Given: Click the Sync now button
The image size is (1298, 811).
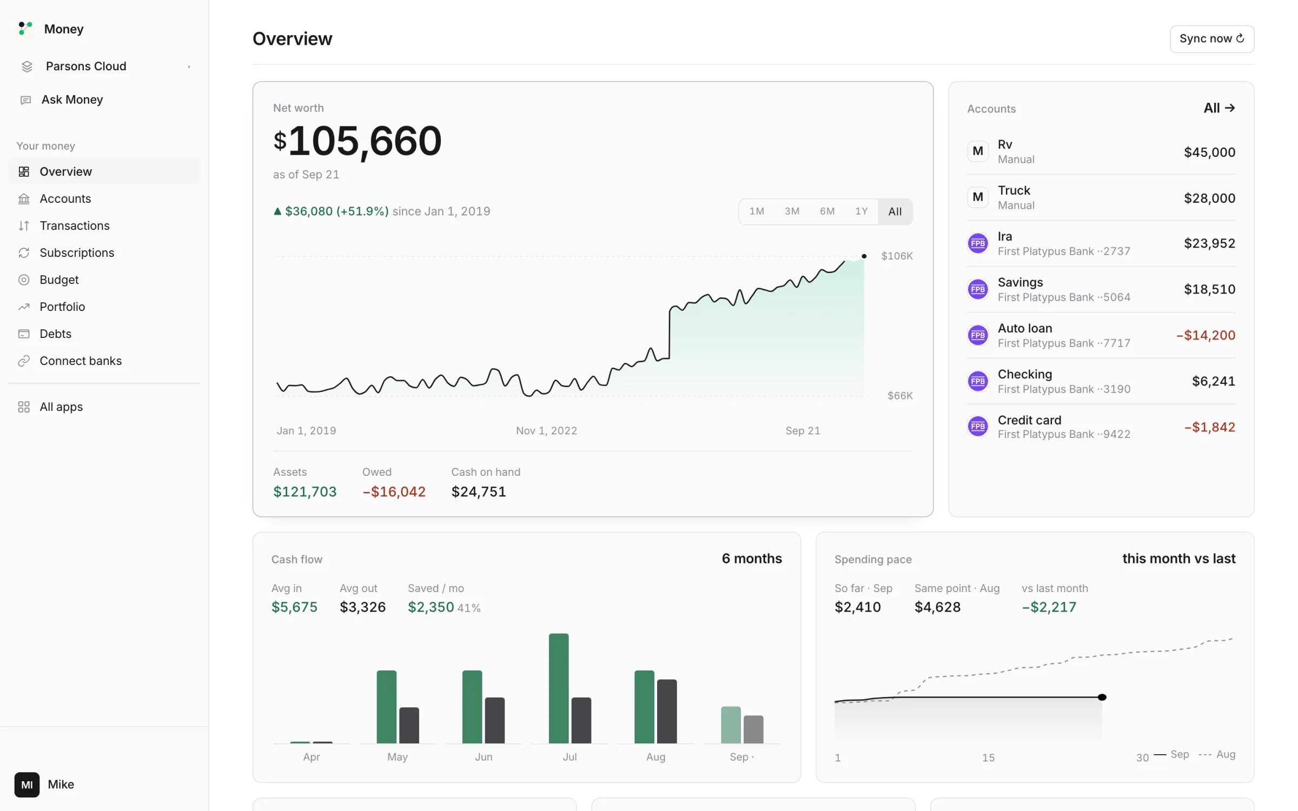Looking at the screenshot, I should point(1211,39).
